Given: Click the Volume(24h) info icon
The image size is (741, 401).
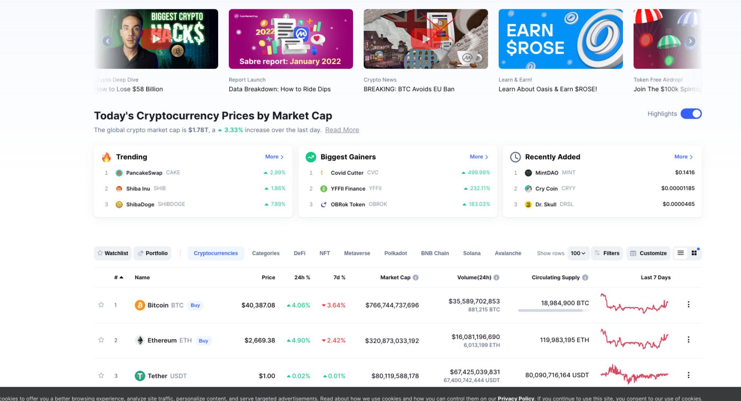Looking at the screenshot, I should [x=496, y=278].
